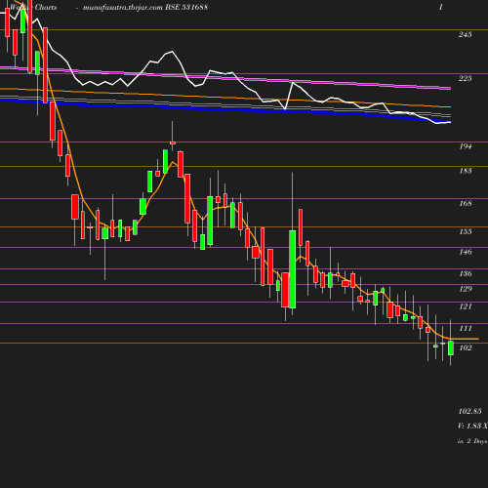Select the 225 price level label
This screenshot has width=488, height=488.
click(x=465, y=78)
